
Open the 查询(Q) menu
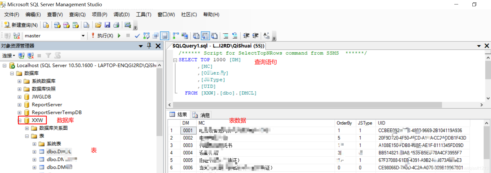[77, 15]
